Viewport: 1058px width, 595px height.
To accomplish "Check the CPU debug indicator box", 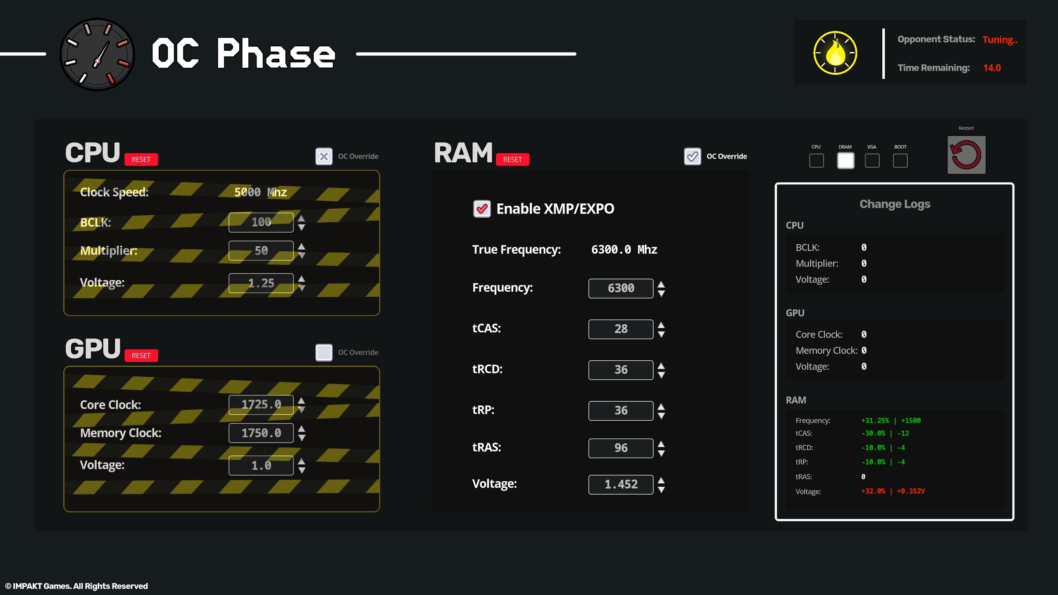I will coord(816,160).
